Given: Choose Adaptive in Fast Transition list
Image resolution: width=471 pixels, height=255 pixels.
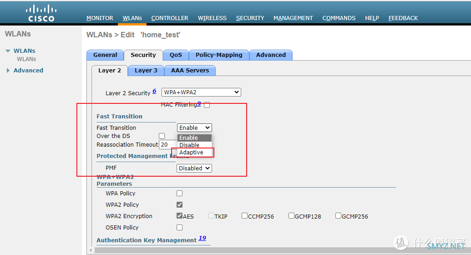Looking at the screenshot, I should coord(195,153).
